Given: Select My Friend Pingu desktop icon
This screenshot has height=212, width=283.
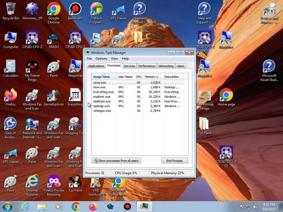Looking at the screenshot, I should [x=32, y=71].
